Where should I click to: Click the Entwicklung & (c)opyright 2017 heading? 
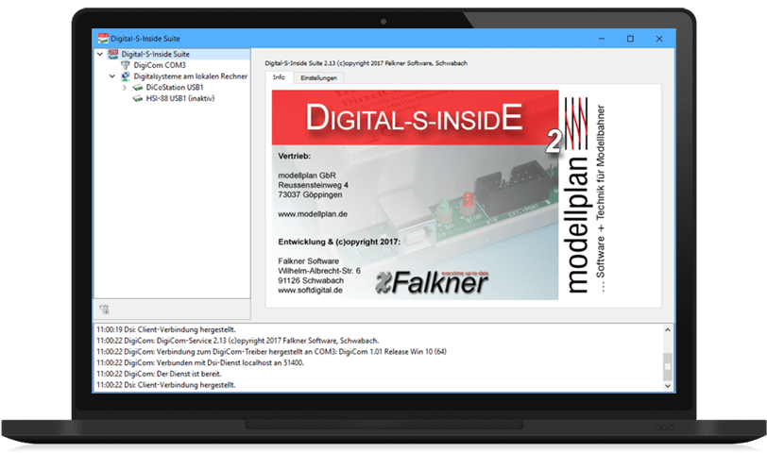tap(339, 242)
